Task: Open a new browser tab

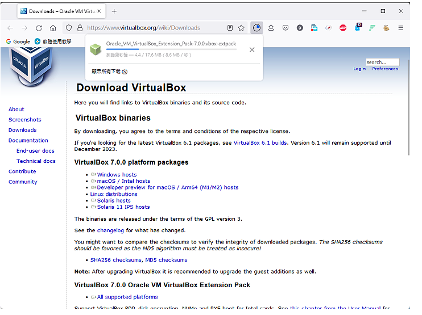Action: click(x=114, y=11)
